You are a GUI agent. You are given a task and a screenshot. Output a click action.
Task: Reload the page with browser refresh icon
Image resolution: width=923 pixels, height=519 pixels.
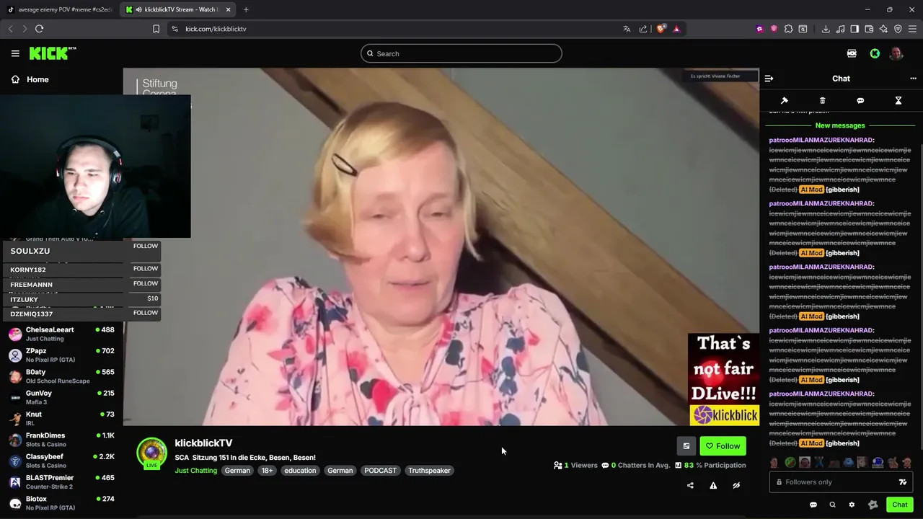coord(39,29)
